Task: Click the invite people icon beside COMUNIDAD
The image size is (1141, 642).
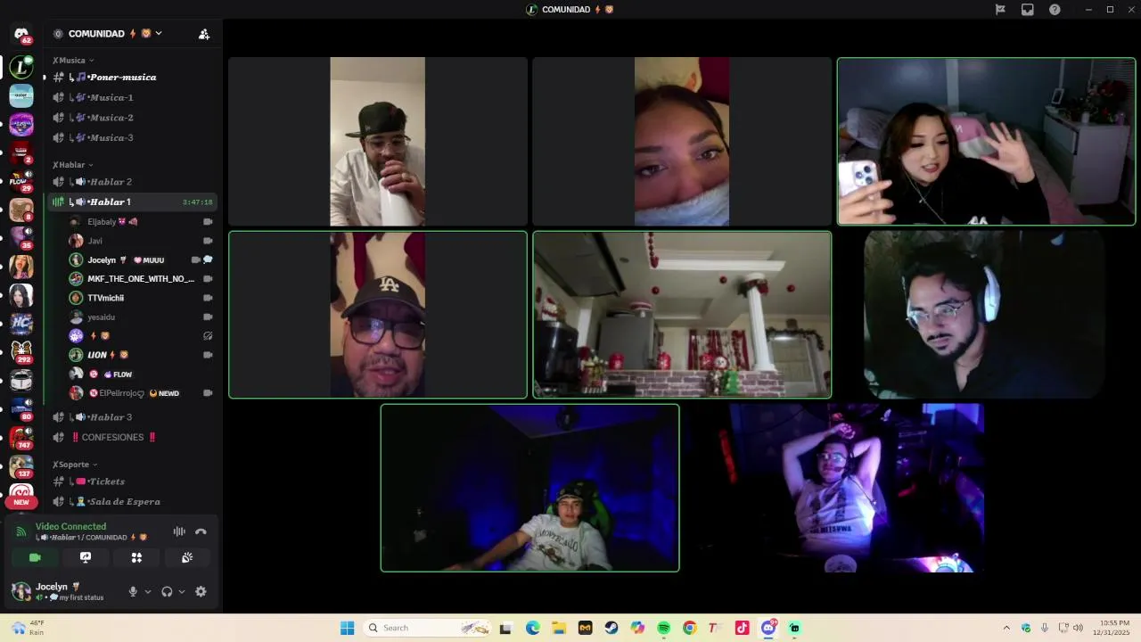Action: (204, 34)
